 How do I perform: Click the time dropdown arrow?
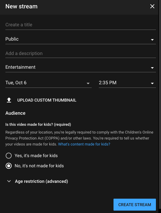tap(152, 83)
